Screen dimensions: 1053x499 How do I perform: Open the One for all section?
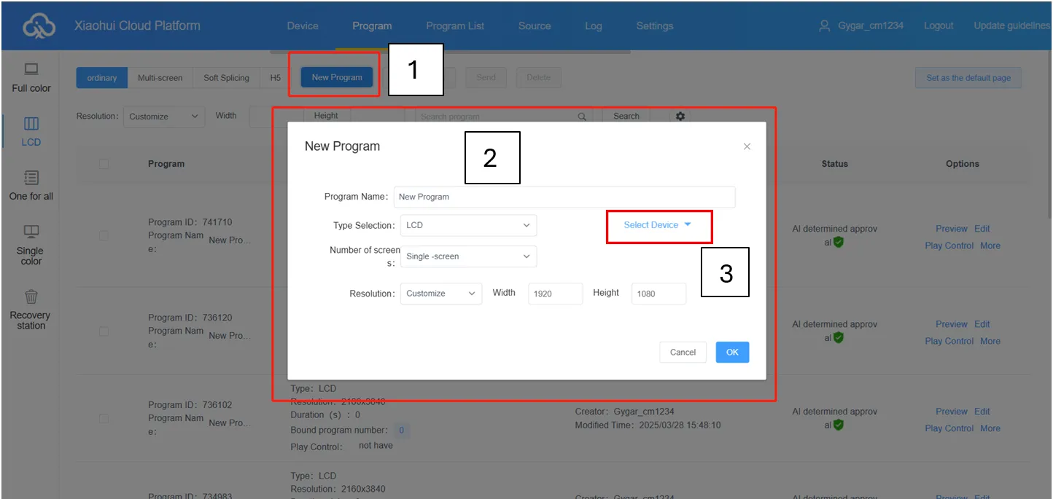(x=31, y=185)
